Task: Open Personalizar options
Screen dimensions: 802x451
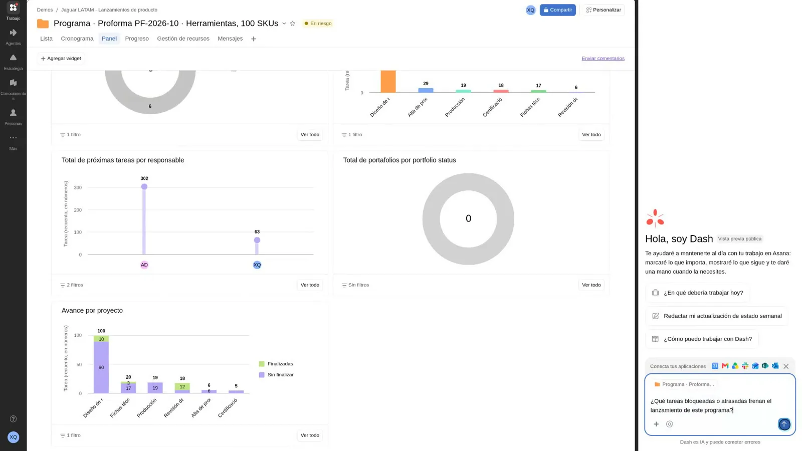Action: pyautogui.click(x=604, y=10)
